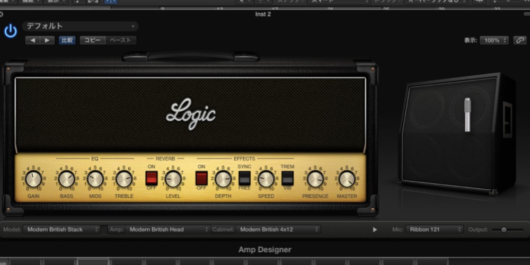The height and width of the screenshot is (265, 530).
Task: Click the disclosure triangle beside Mic
Action: coord(375,229)
